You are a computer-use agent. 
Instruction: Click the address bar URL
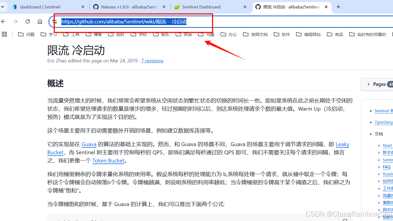click(x=124, y=22)
